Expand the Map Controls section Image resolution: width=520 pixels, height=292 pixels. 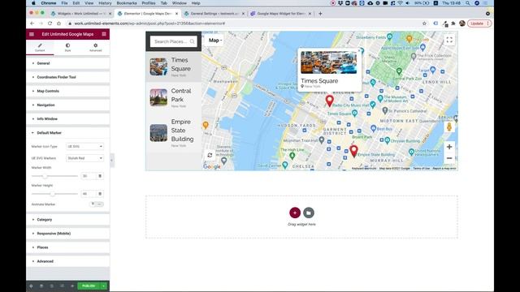pos(68,91)
